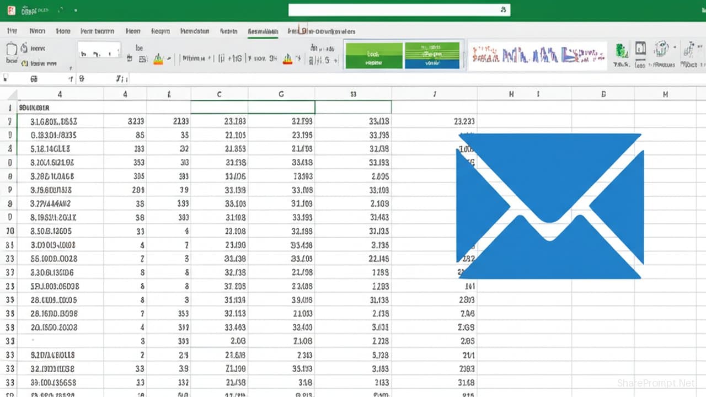706x397 pixels.
Task: Select row header 1
Action: [8, 108]
